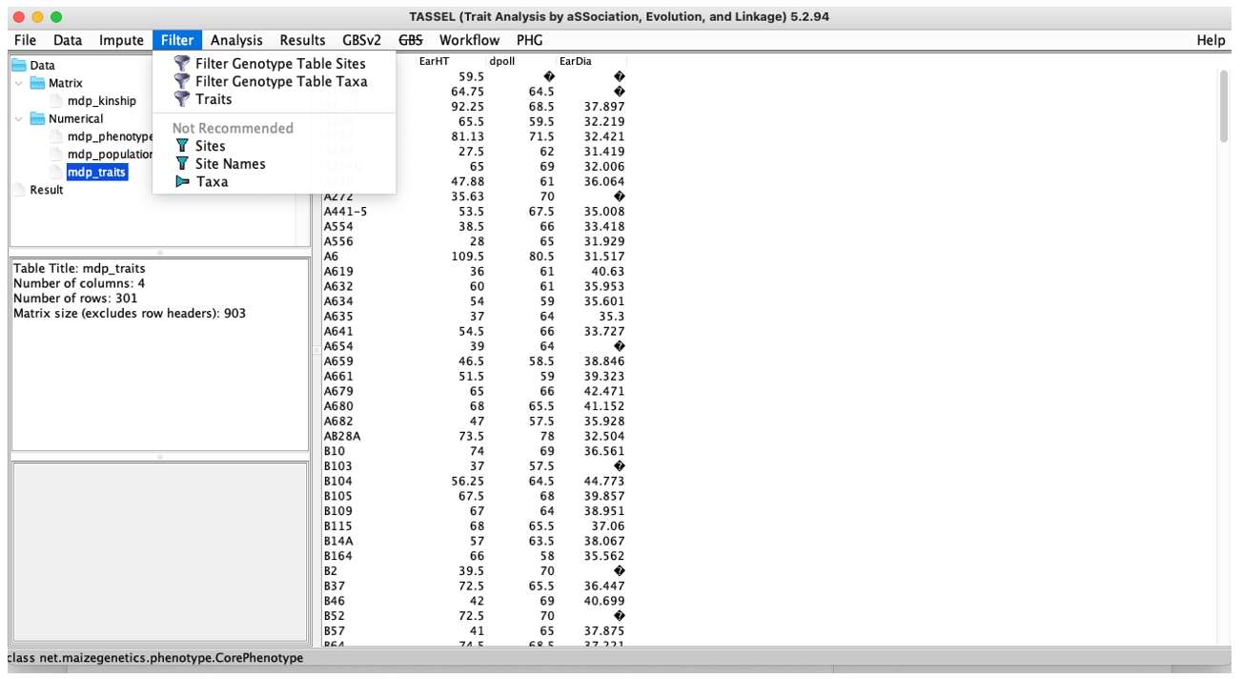1242x679 pixels.
Task: Select row AB28A in table
Action: 475,436
